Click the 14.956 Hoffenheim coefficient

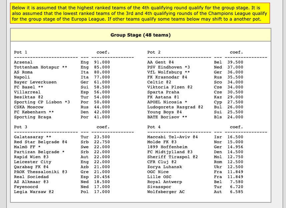(235, 147)
